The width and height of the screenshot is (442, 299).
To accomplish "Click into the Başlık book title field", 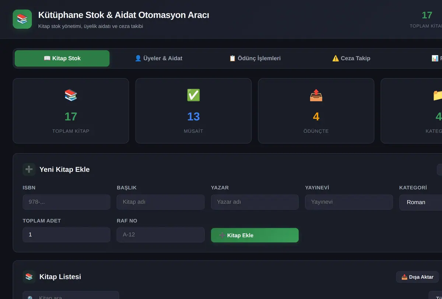I will [x=161, y=202].
